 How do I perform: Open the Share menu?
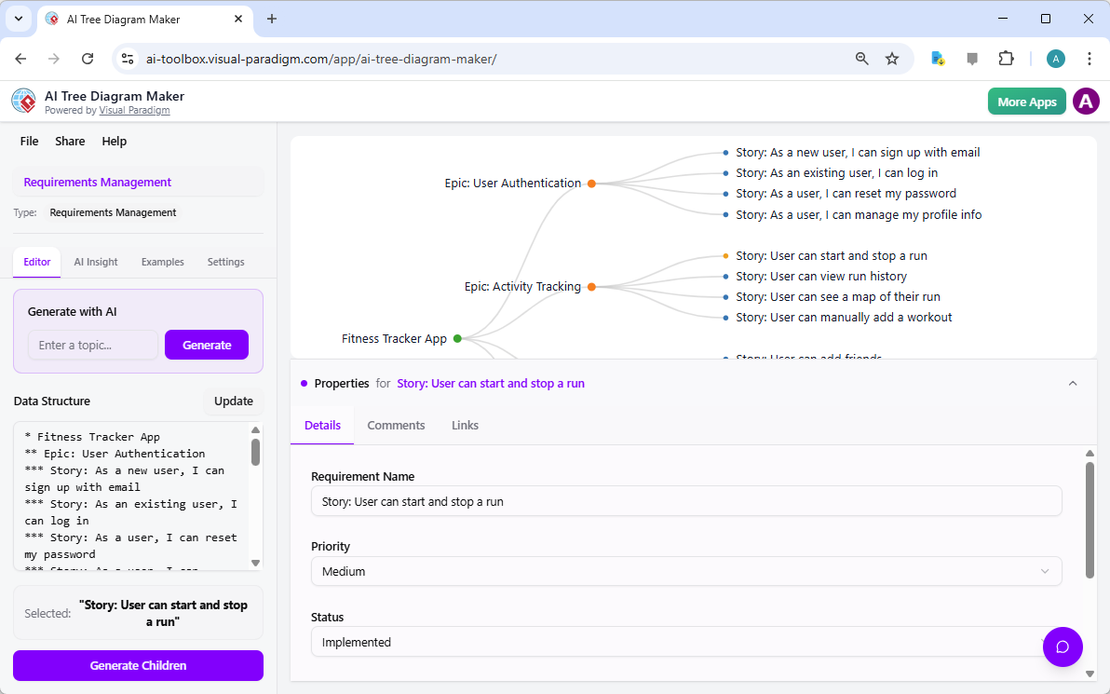pyautogui.click(x=70, y=141)
